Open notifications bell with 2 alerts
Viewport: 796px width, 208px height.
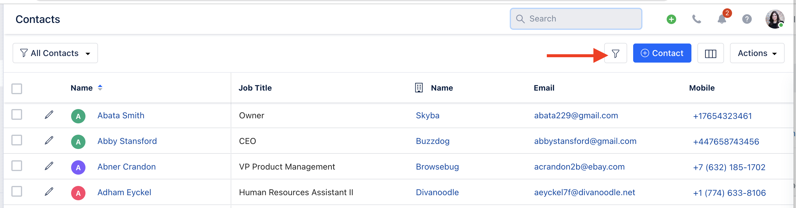coord(722,19)
